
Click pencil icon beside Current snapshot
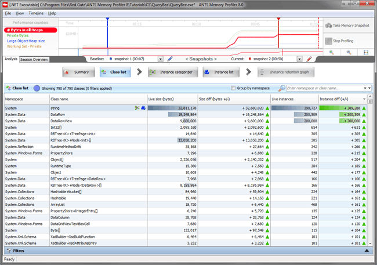(309, 59)
